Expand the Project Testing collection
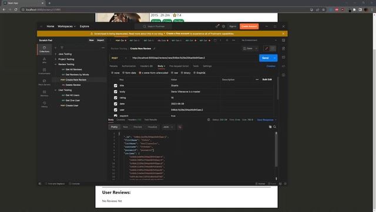The width and height of the screenshot is (376, 212). click(56, 59)
